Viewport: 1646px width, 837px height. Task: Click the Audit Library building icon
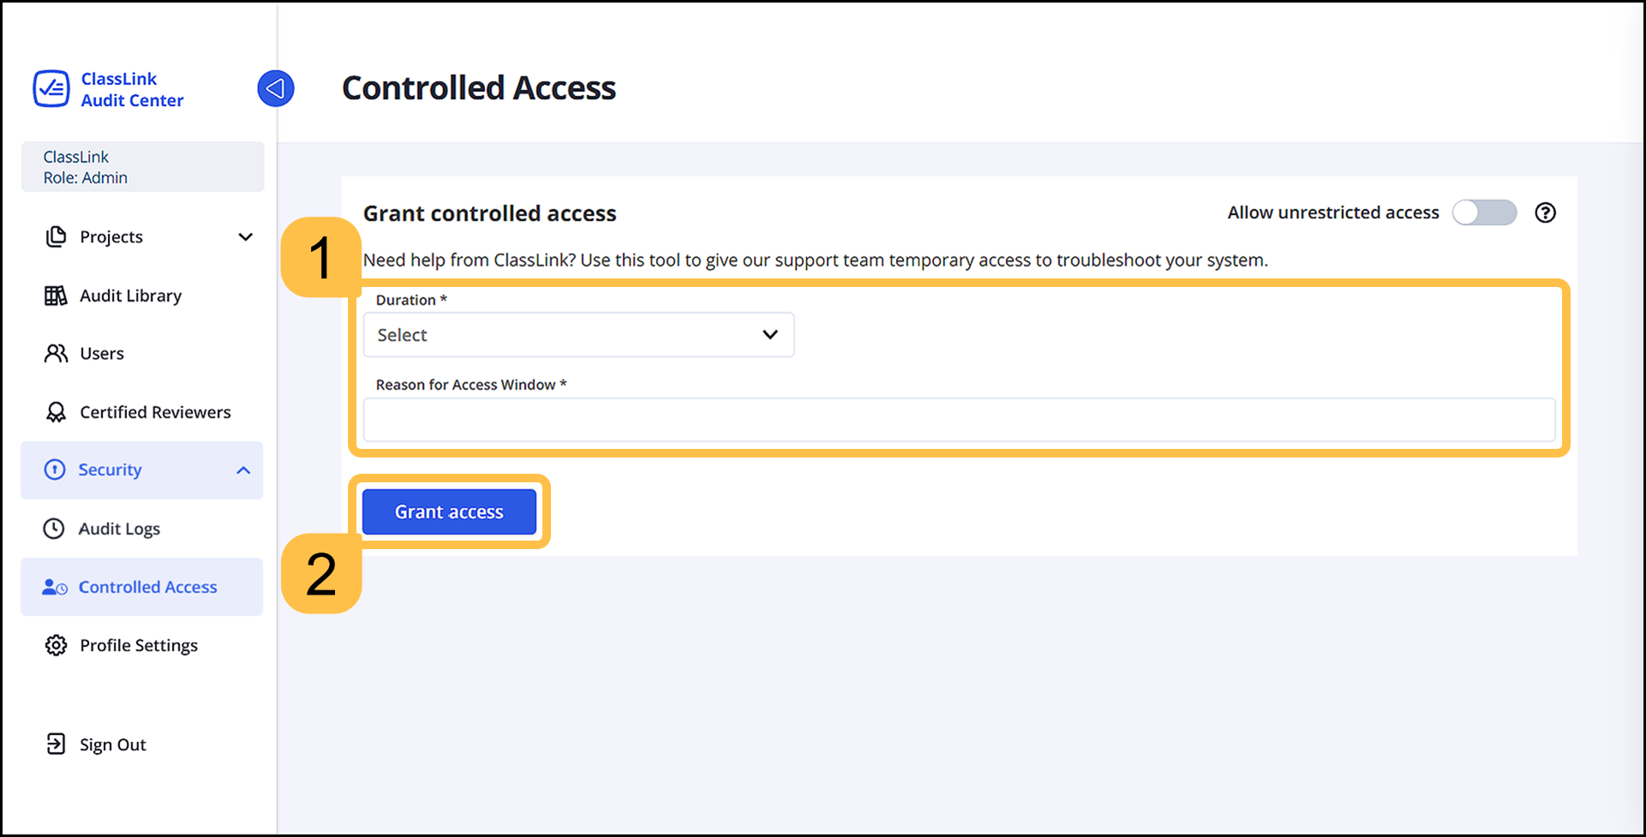(56, 295)
